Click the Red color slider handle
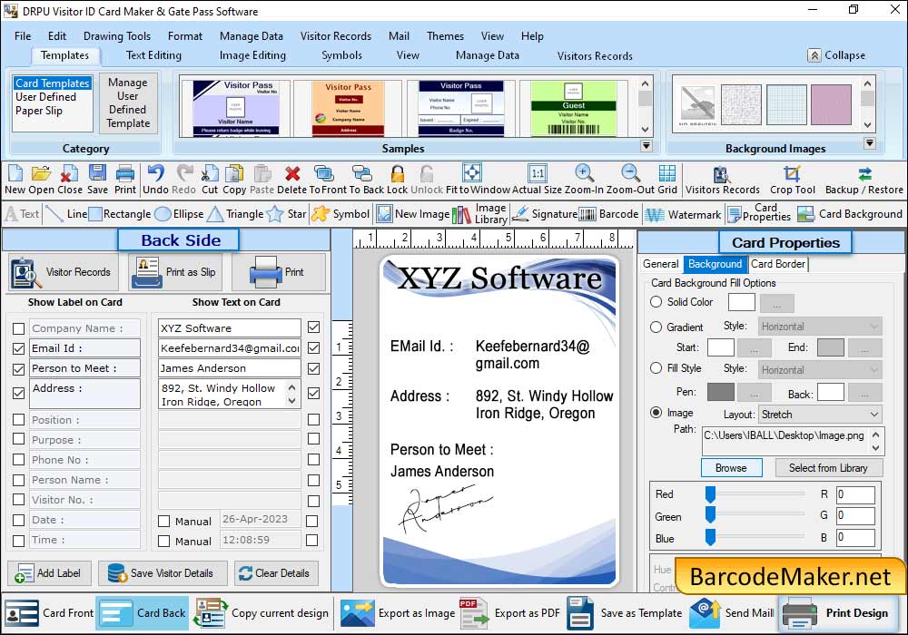This screenshot has width=908, height=635. (710, 493)
